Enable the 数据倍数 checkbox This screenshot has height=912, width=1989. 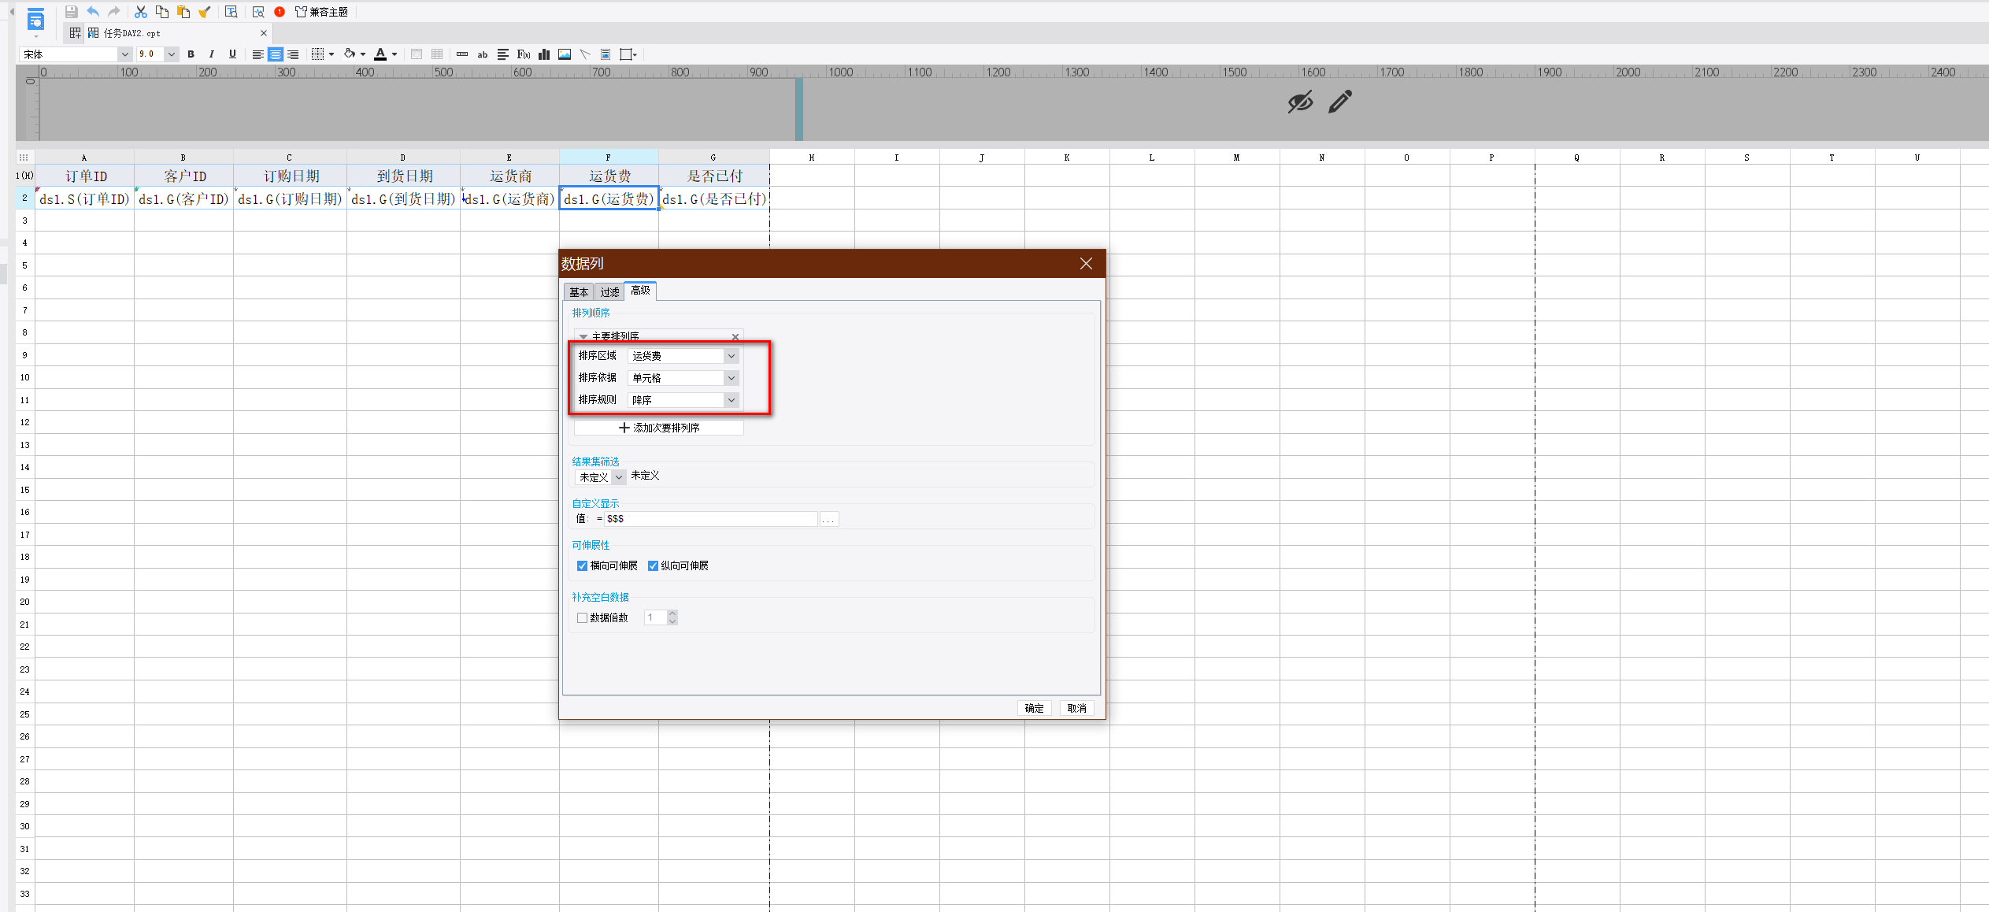pyautogui.click(x=583, y=617)
